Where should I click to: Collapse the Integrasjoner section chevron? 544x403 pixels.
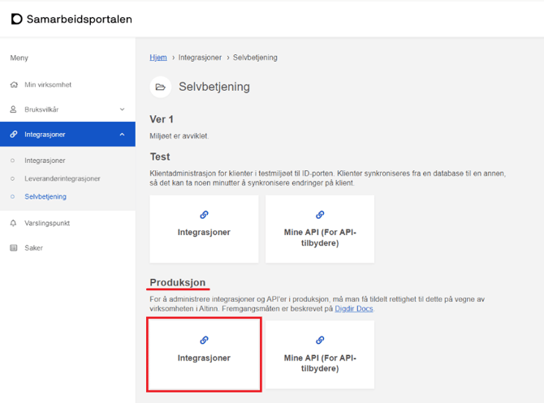click(x=122, y=135)
